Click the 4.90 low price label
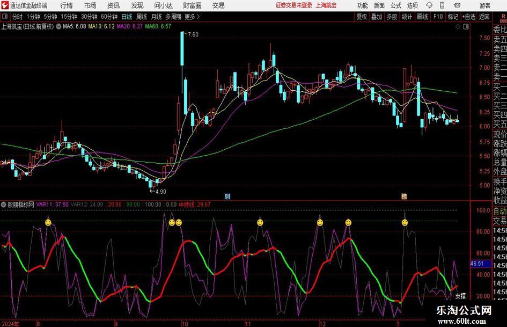The height and width of the screenshot is (327, 507). (x=161, y=192)
